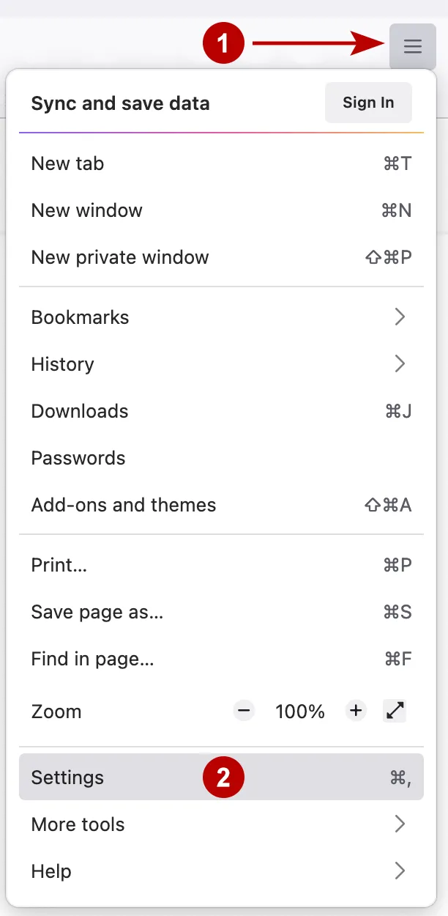The height and width of the screenshot is (916, 448).
Task: Open the Passwords manager
Action: point(78,458)
